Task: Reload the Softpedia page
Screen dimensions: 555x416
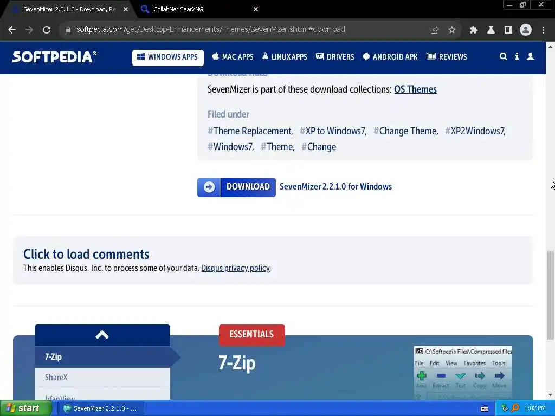Action: [x=47, y=30]
